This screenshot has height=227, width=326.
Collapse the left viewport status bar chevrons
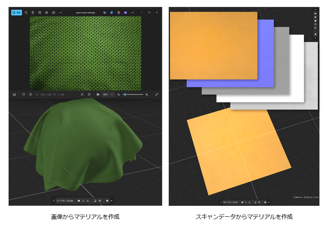[111, 201]
